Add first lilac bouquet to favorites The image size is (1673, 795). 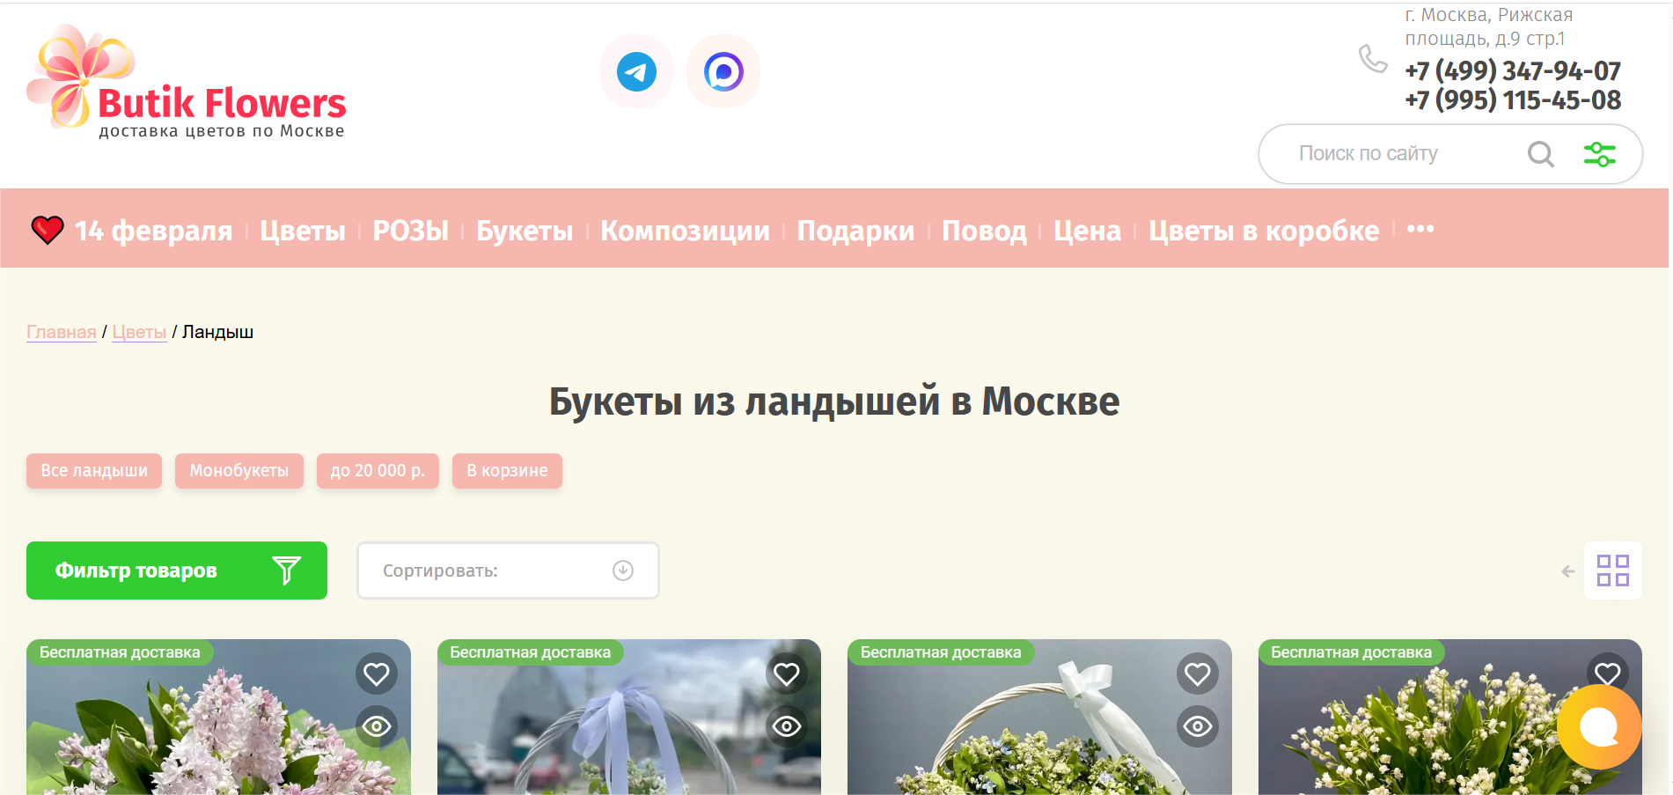[377, 674]
